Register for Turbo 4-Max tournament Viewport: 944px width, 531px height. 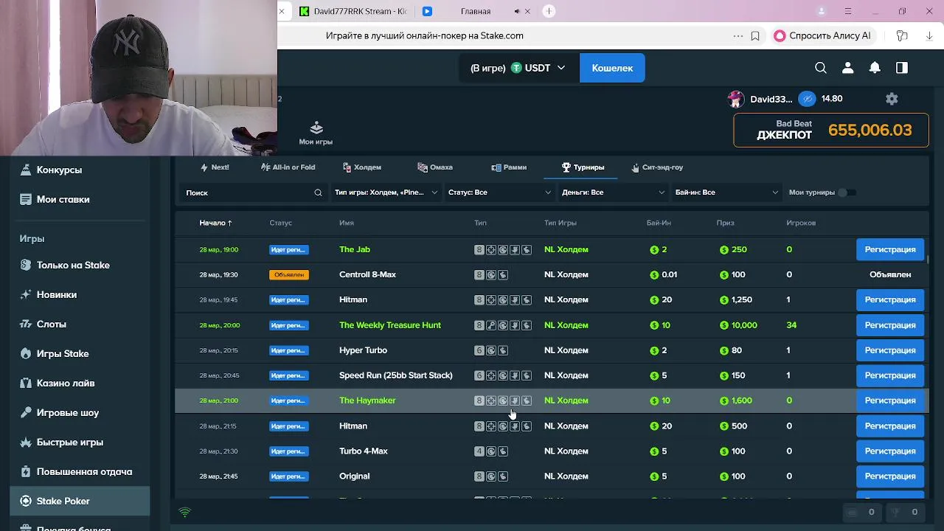pos(890,451)
